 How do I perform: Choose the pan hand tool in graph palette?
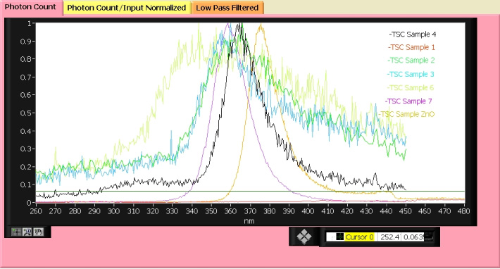[39, 232]
